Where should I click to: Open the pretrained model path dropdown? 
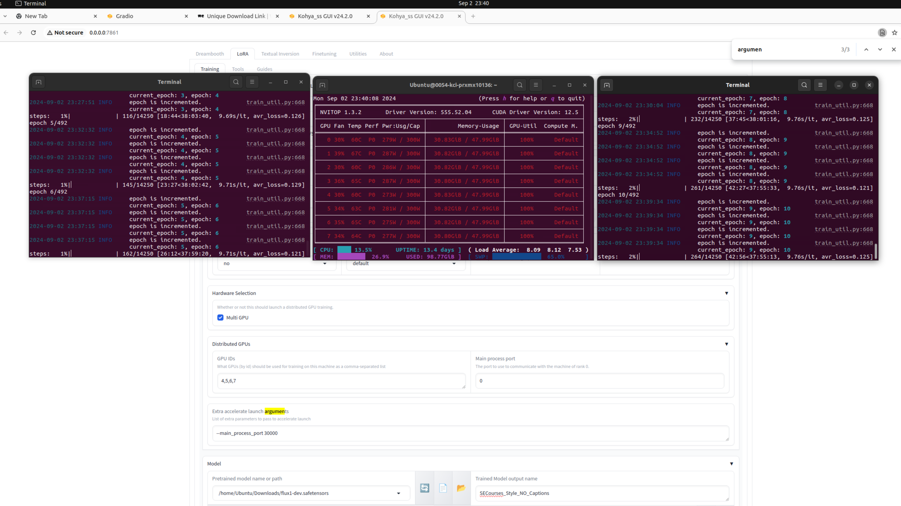click(x=398, y=493)
